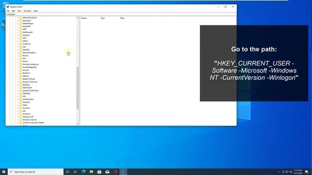This screenshot has height=175, width=312.
Task: Select the Remote Assistance folder icon
Action: click(x=20, y=64)
